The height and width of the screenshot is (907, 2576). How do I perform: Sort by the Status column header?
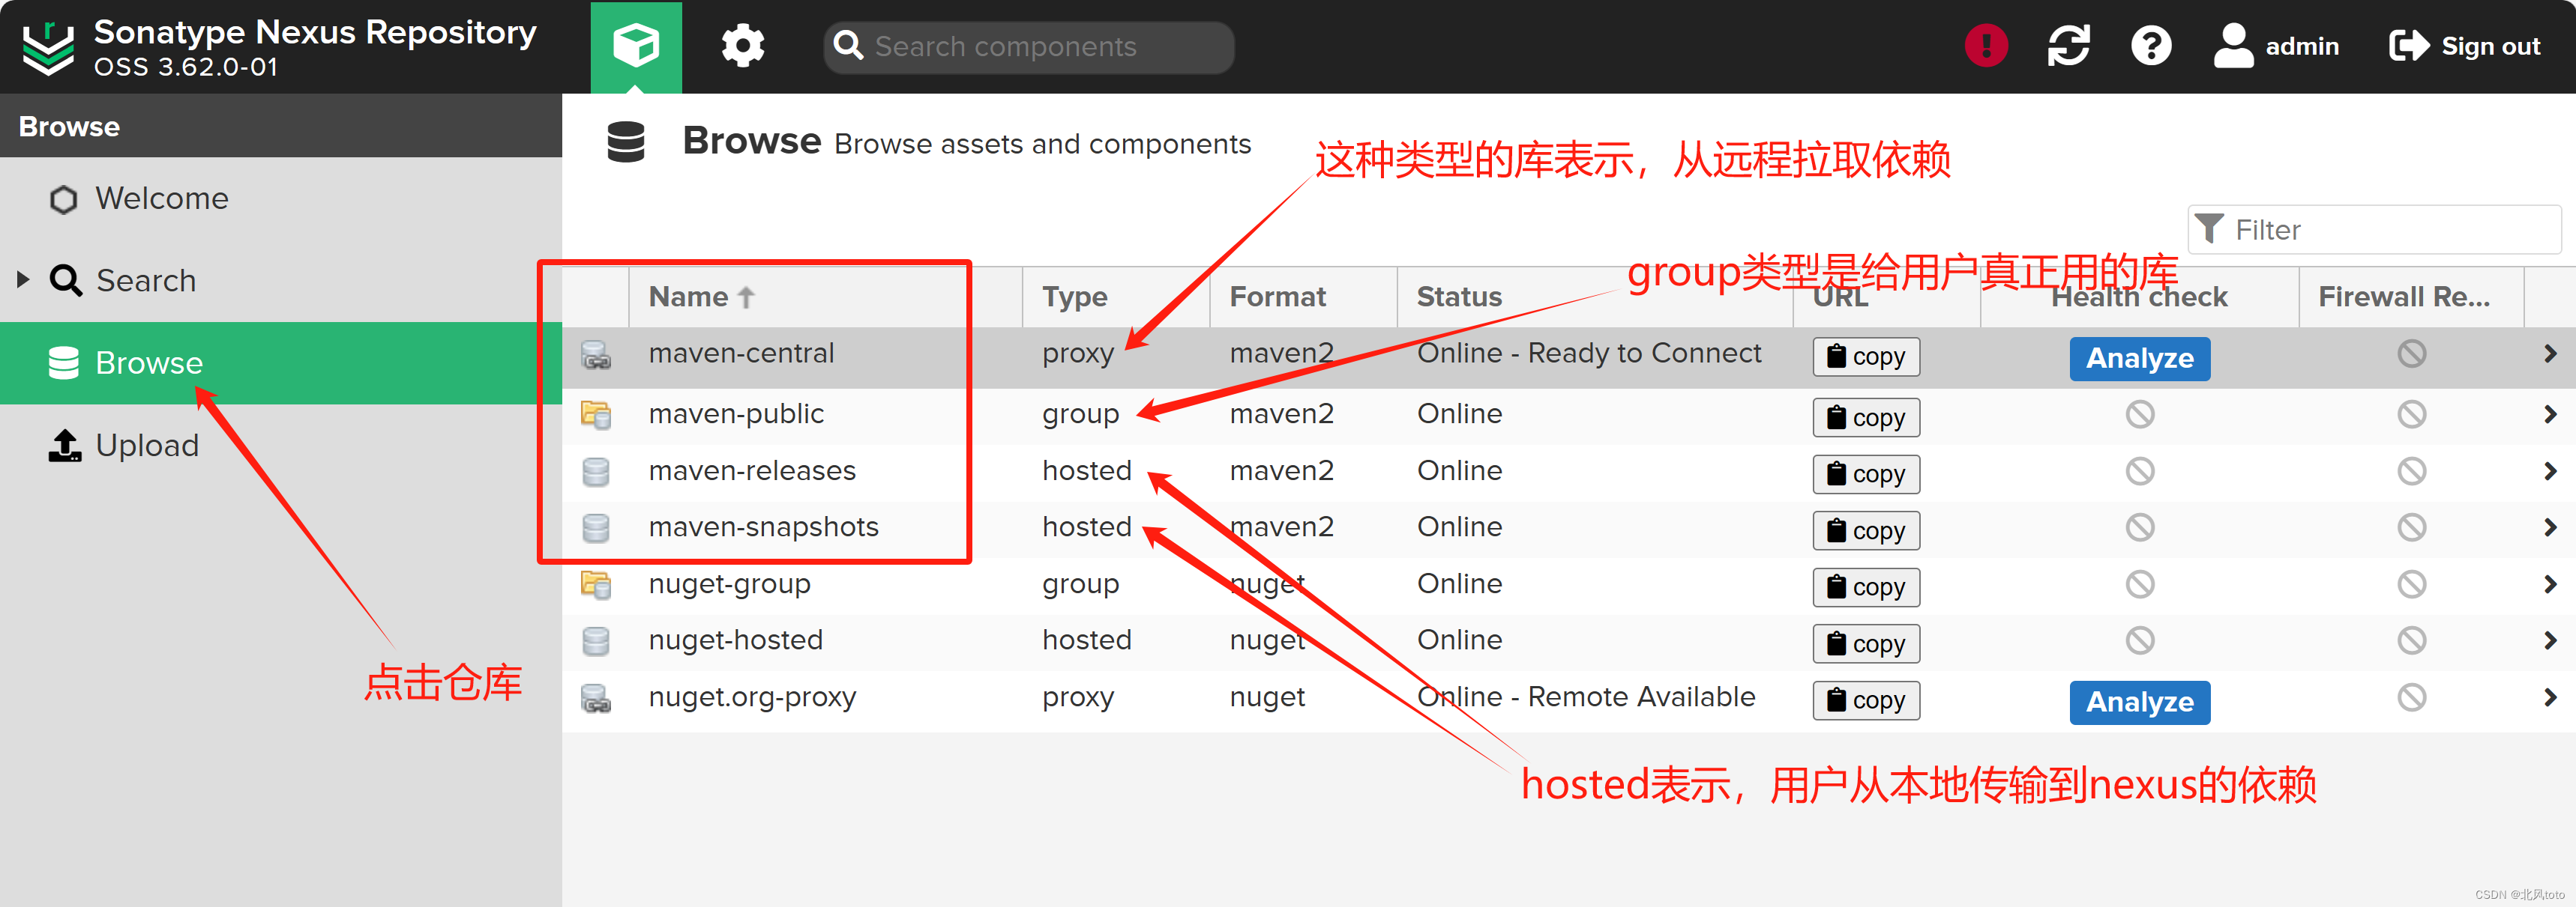pos(1595,297)
